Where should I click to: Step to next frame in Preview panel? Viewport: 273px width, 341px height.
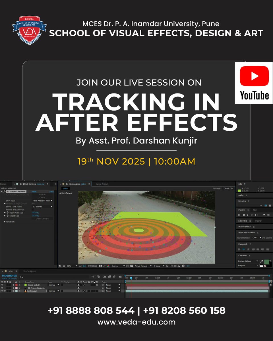tap(252, 215)
